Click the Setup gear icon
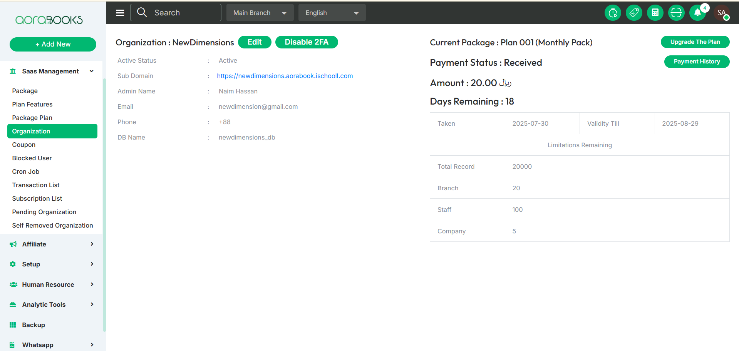Screen dimensions: 739x351 coord(13,264)
